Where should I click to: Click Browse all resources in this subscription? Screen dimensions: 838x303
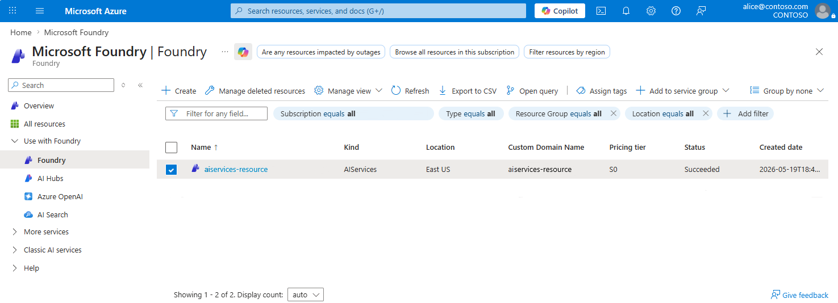click(x=455, y=52)
